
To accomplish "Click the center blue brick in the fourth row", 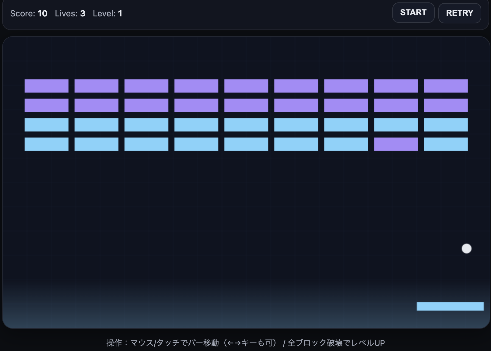I will (x=246, y=144).
